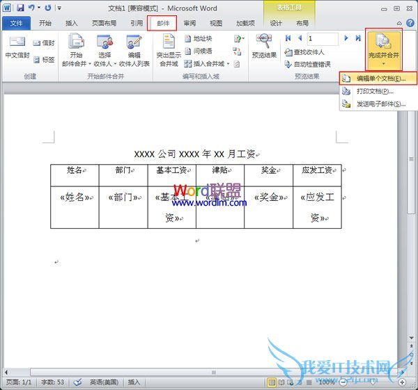Click the vertical scrollbar down arrow
Viewport: 418px width, 390px height.
[411, 338]
